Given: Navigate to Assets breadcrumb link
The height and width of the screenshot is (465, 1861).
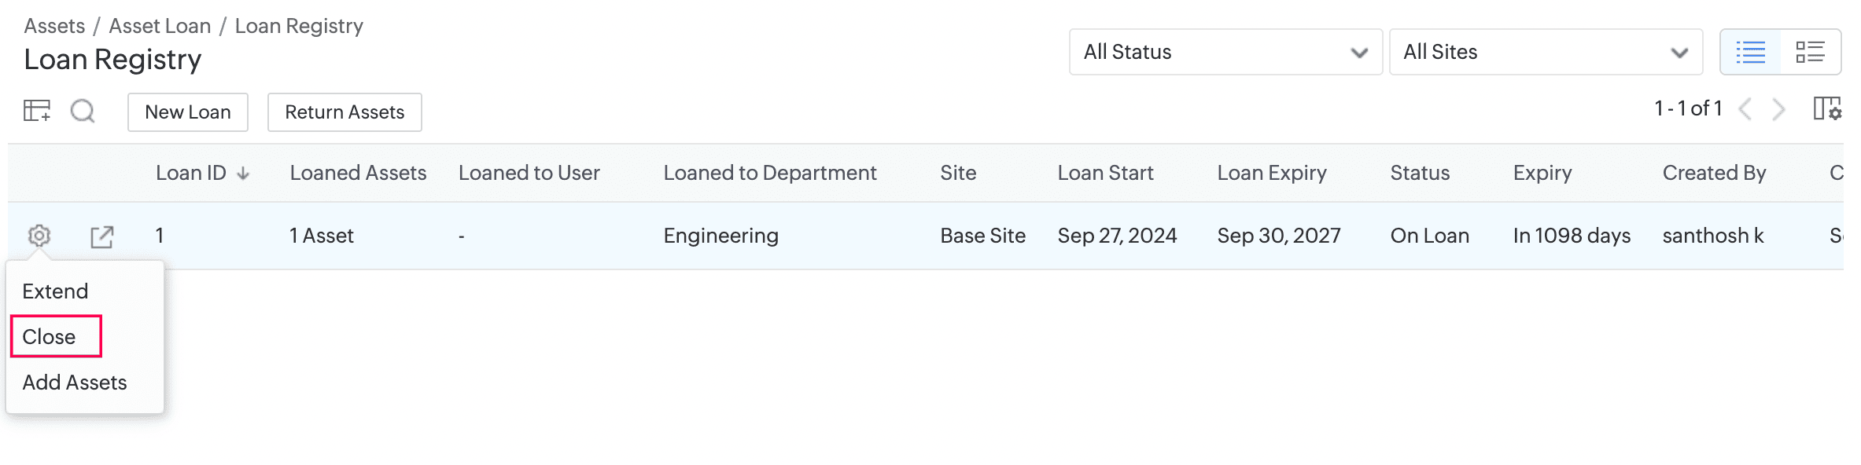Looking at the screenshot, I should coord(54,26).
